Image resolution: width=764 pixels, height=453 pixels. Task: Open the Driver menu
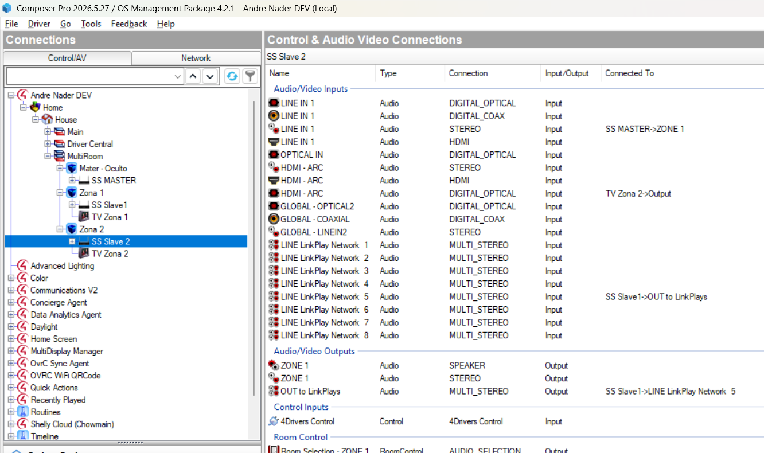tap(39, 24)
